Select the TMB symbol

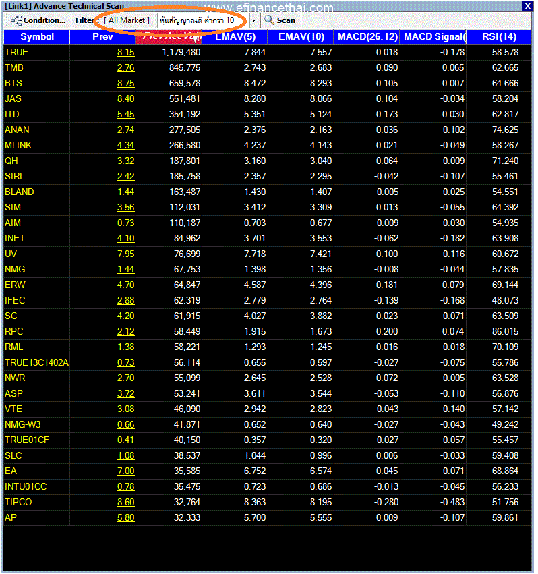point(14,67)
